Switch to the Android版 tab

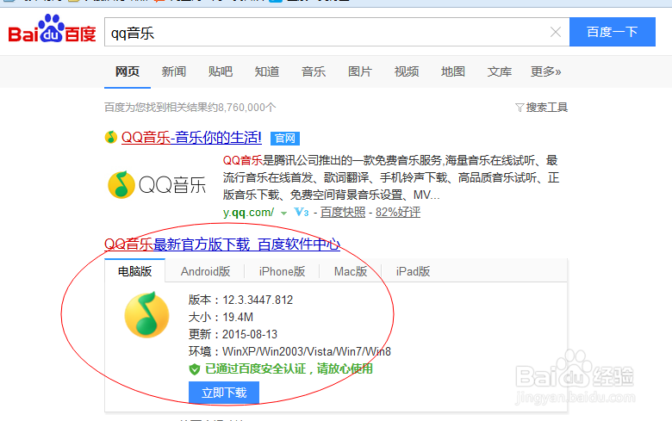click(x=205, y=271)
